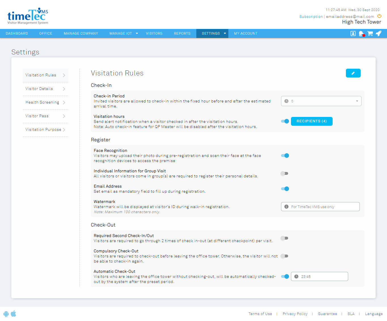
Task: Click the Recipients (4) button
Action: pyautogui.click(x=312, y=121)
